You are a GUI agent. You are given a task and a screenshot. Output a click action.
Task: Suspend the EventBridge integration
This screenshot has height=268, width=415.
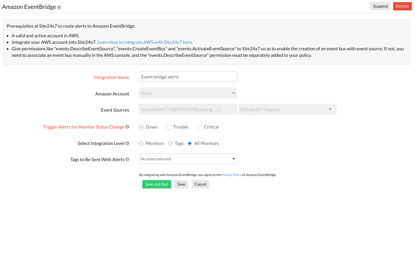[x=380, y=6]
